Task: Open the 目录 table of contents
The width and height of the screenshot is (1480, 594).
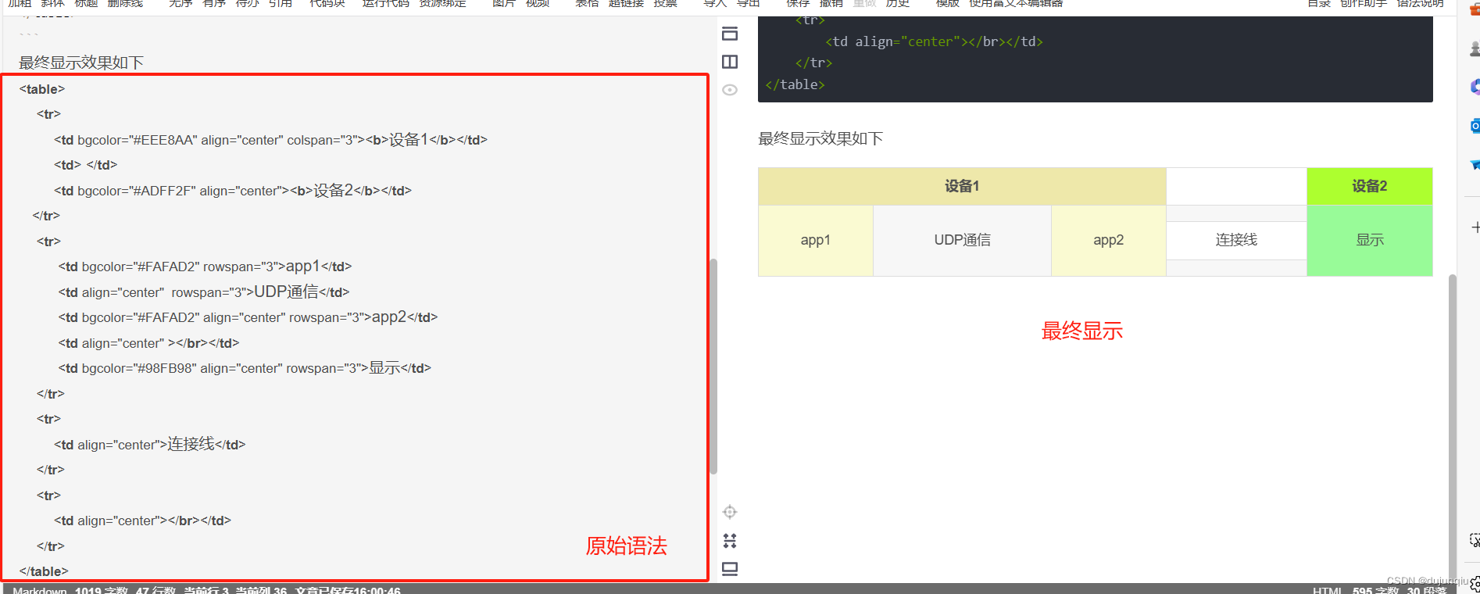Action: point(1318,4)
